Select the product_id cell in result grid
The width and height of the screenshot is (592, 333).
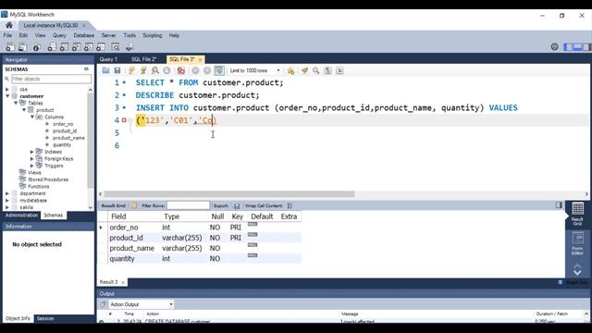(126, 238)
